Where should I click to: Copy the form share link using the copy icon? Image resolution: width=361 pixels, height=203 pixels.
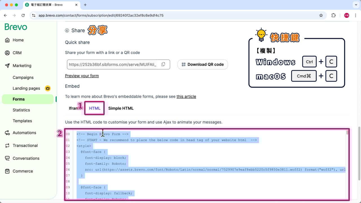163,64
